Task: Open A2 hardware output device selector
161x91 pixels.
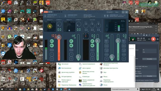Action: (x=107, y=16)
